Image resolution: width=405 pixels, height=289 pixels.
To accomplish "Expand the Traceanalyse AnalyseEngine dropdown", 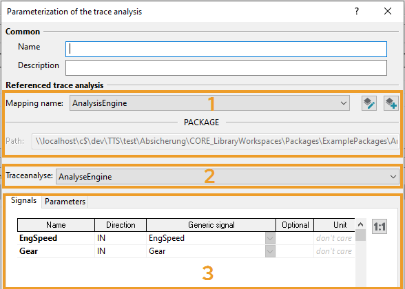I will point(227,176).
